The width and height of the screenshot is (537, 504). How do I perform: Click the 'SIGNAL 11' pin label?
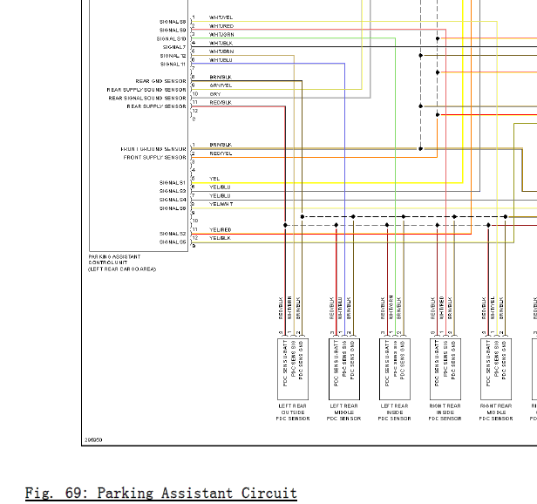click(x=173, y=64)
